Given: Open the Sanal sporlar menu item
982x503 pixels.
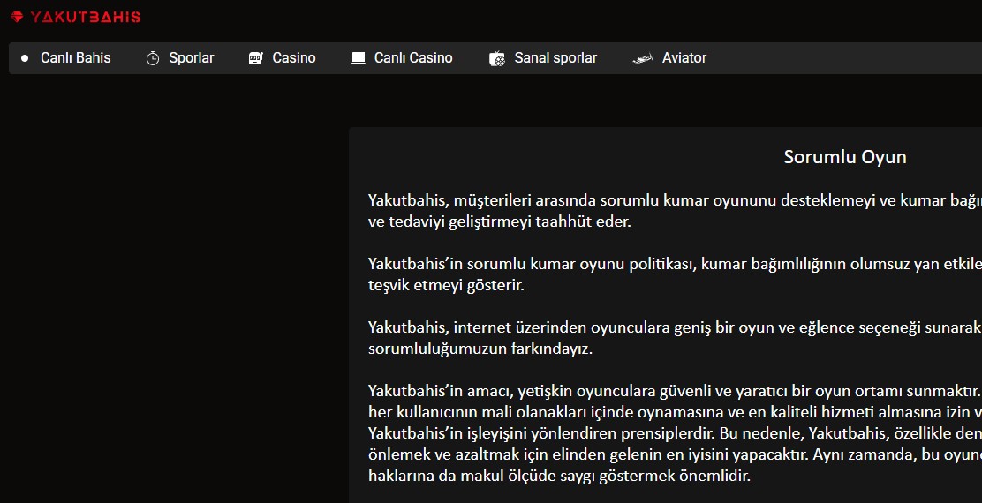Looking at the screenshot, I should coord(555,57).
